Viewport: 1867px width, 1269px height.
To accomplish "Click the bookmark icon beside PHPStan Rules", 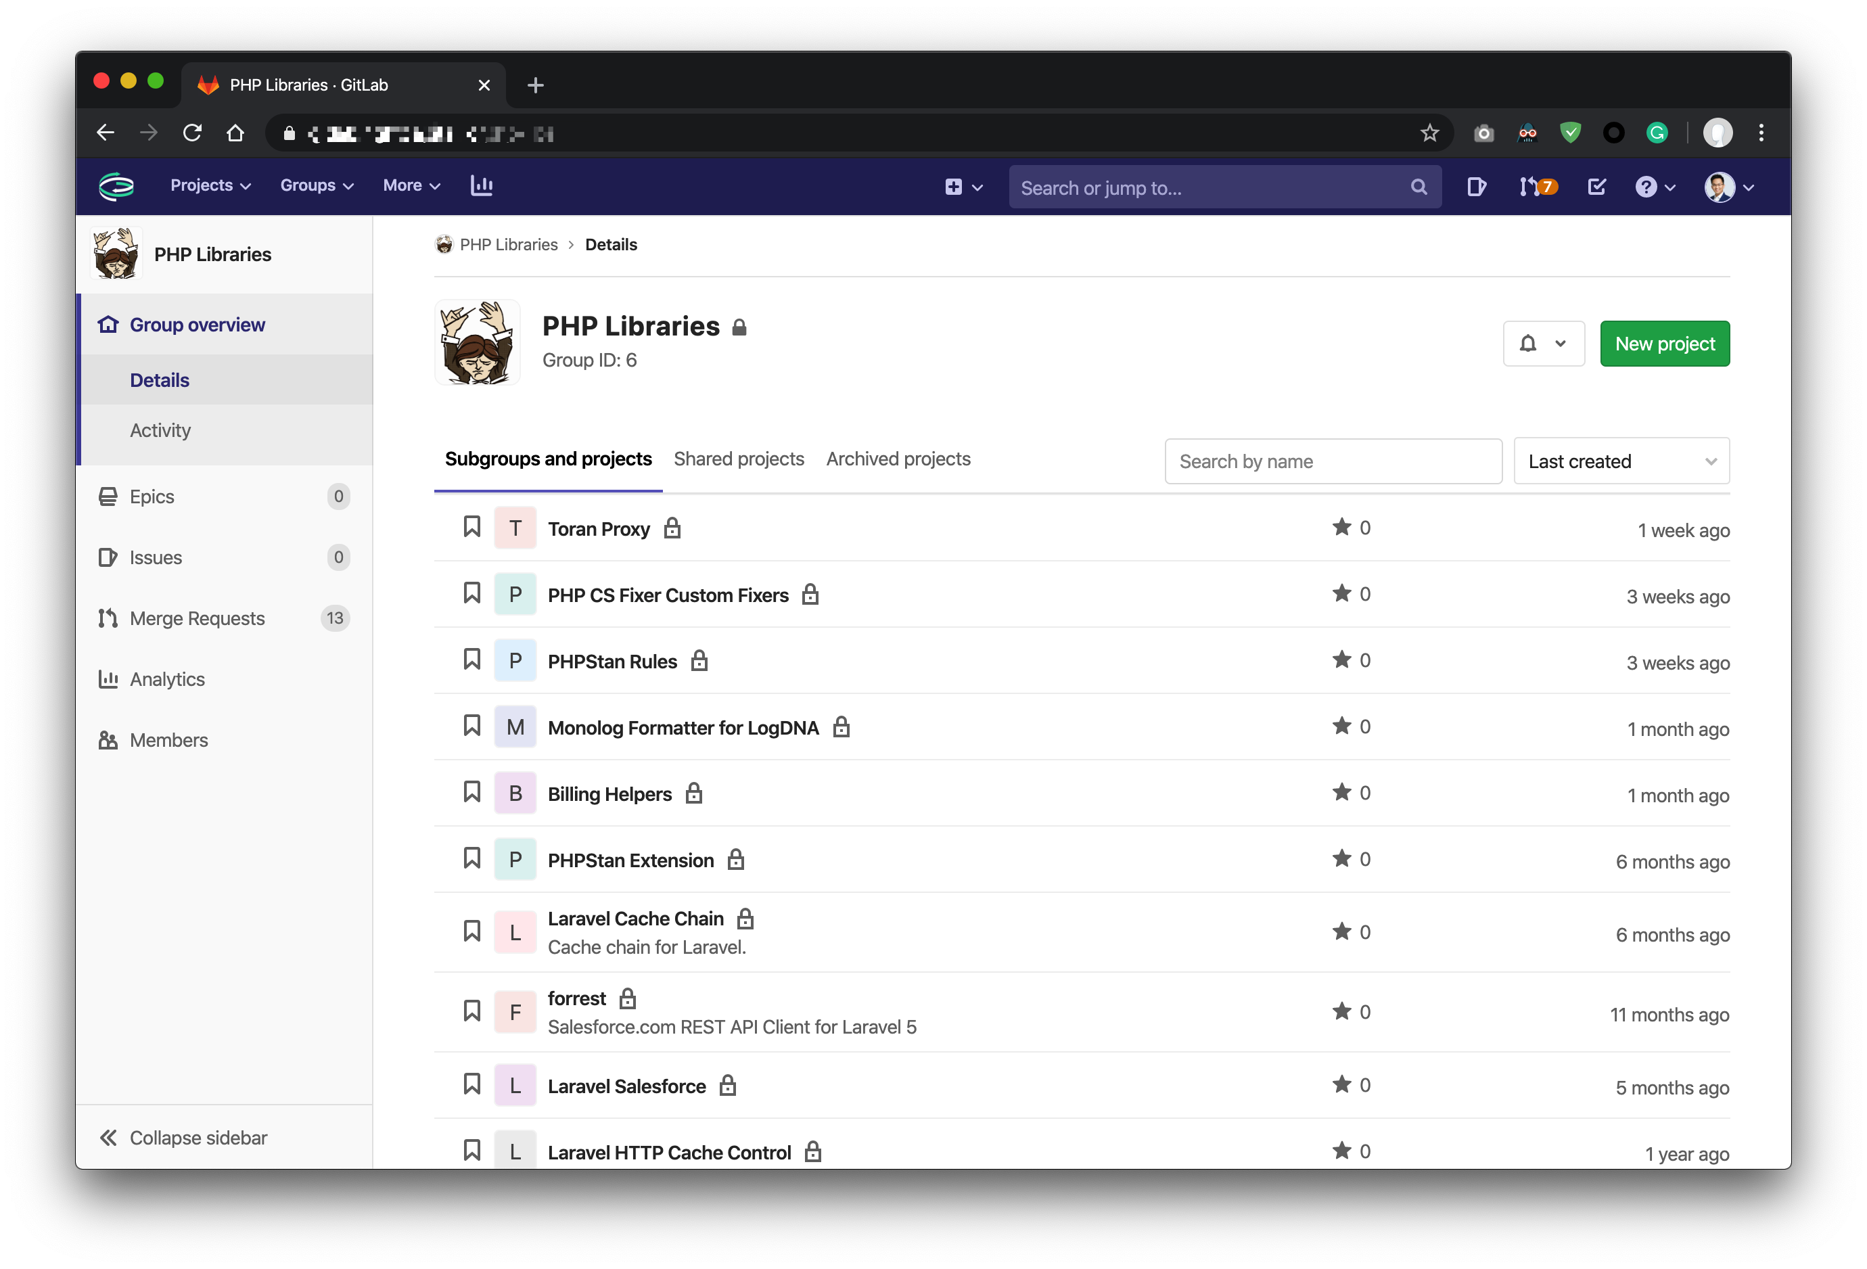I will [x=471, y=660].
